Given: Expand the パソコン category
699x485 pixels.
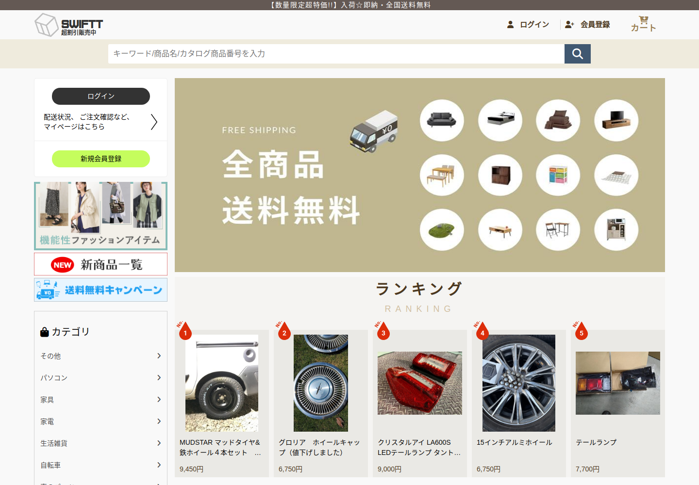Looking at the screenshot, I should pos(101,378).
